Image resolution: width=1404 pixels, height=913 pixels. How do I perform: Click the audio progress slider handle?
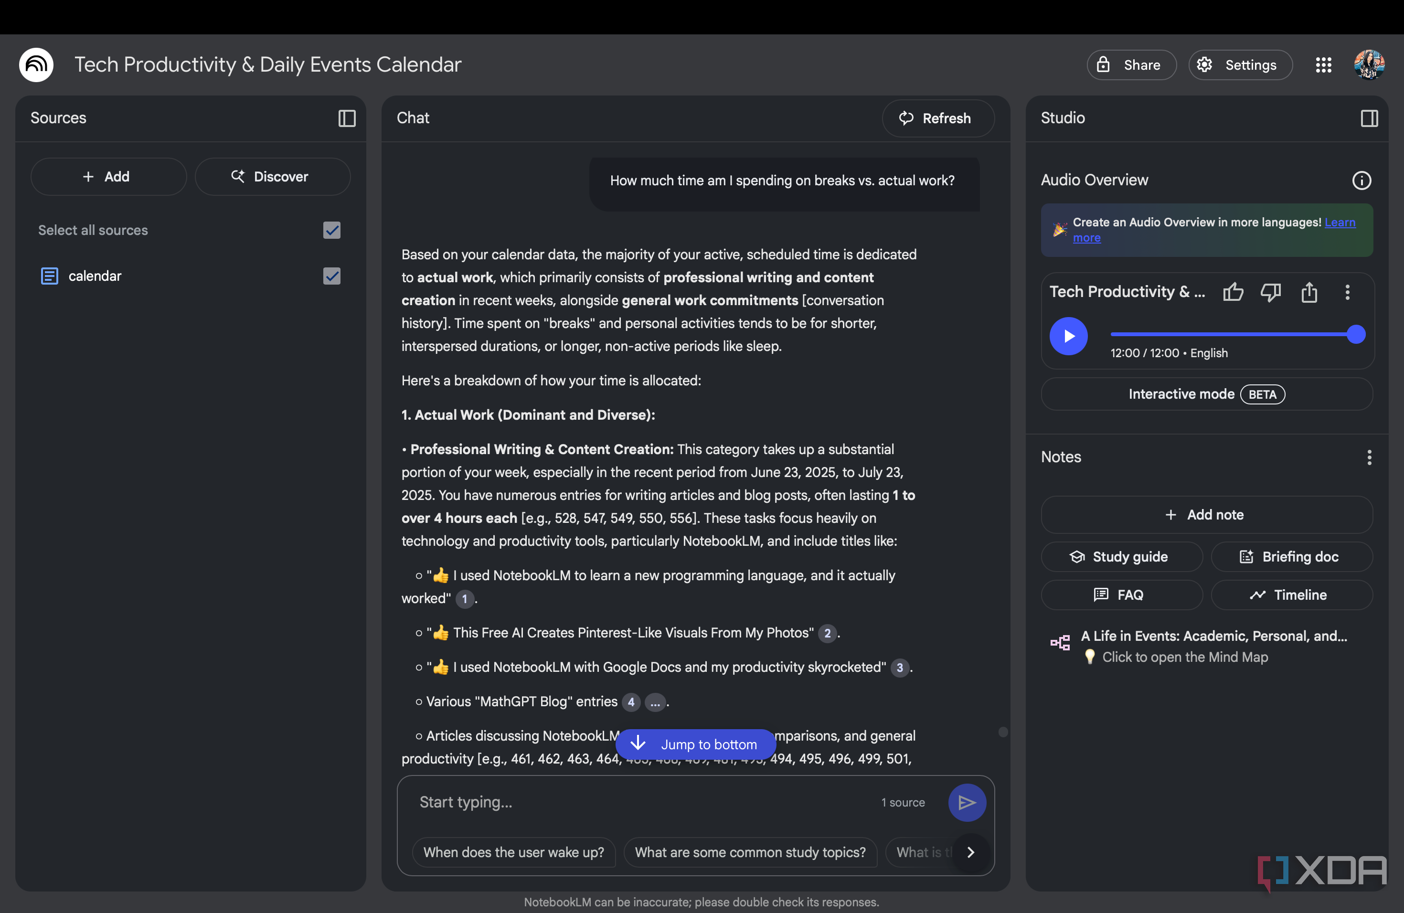[x=1356, y=334]
